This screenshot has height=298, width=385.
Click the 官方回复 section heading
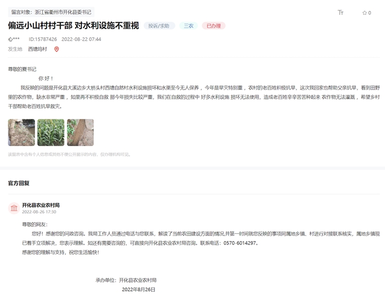(x=19, y=183)
